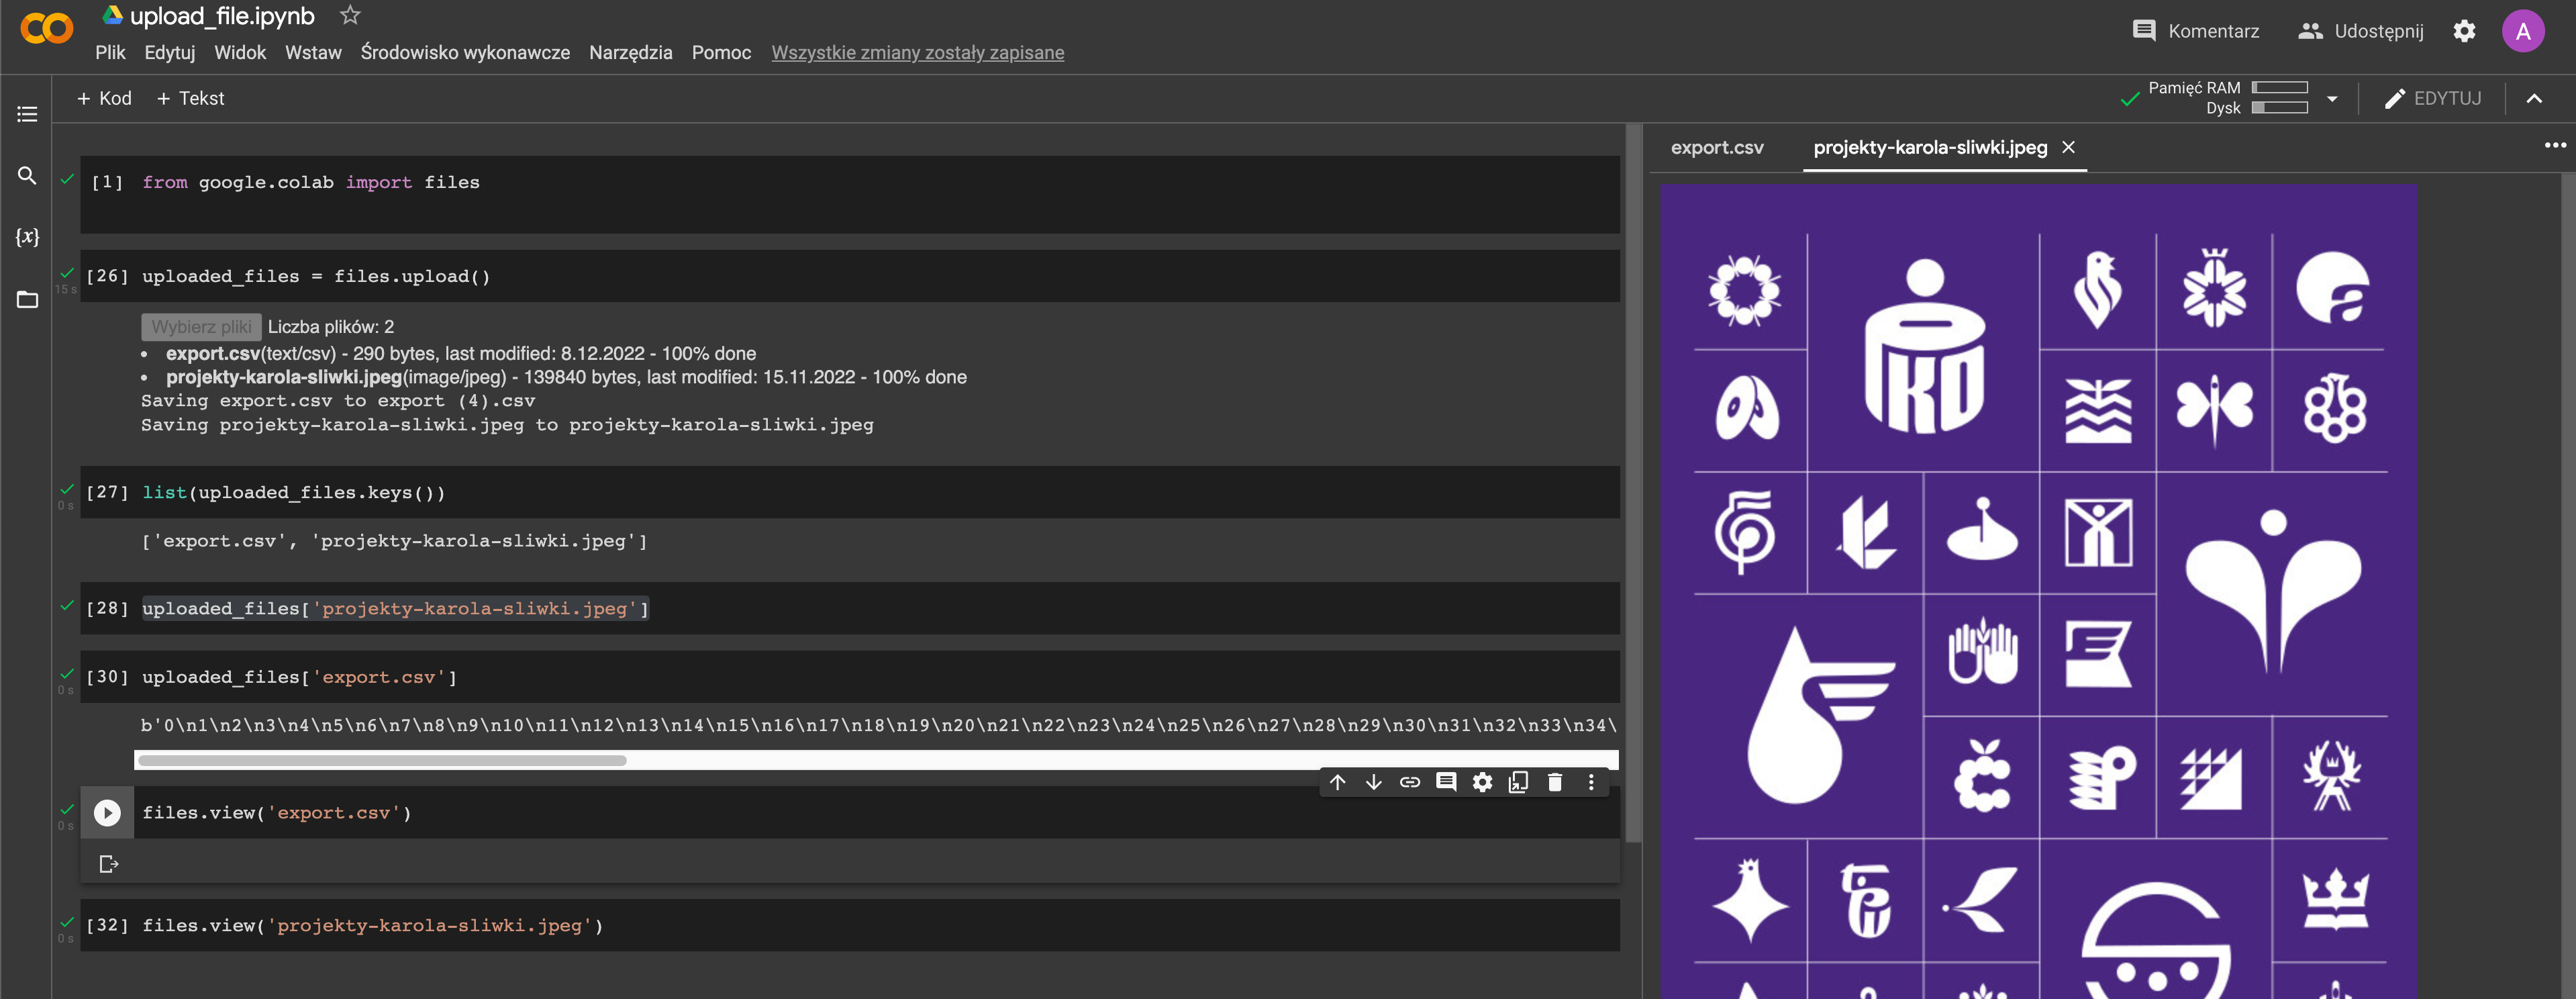Move cell up with arrow icon

click(1337, 782)
